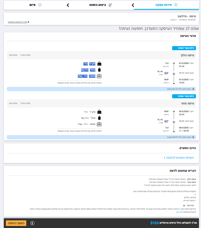Image resolution: width=201 pixels, height=228 pixels.
Task: Click TLV airport code in return flight
Action: tap(167, 128)
